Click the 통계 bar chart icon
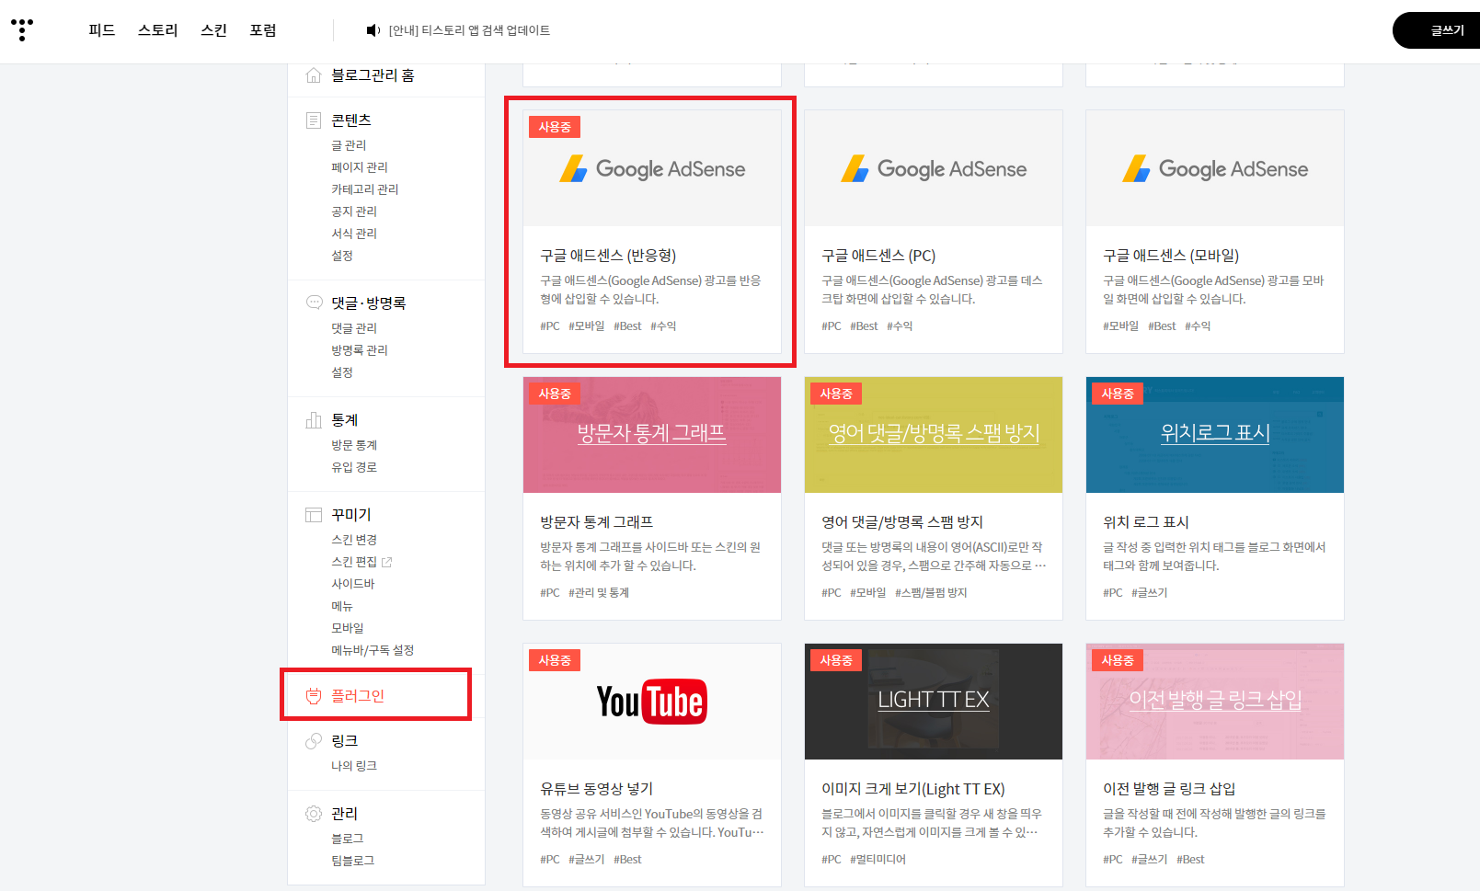This screenshot has height=891, width=1480. 314,420
